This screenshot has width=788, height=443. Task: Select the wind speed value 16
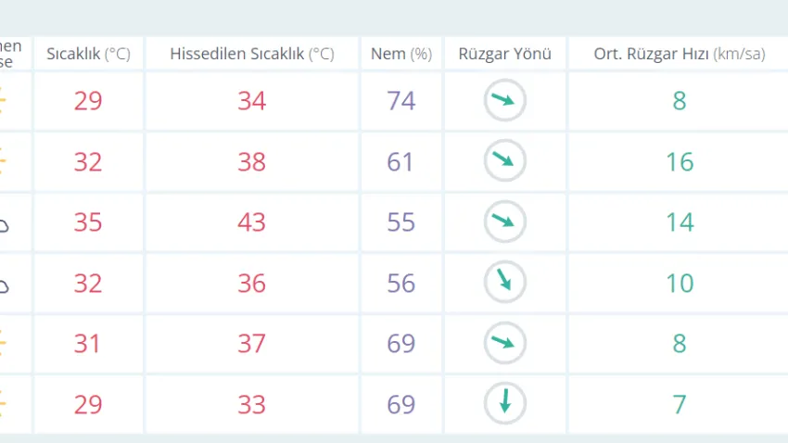tap(679, 161)
